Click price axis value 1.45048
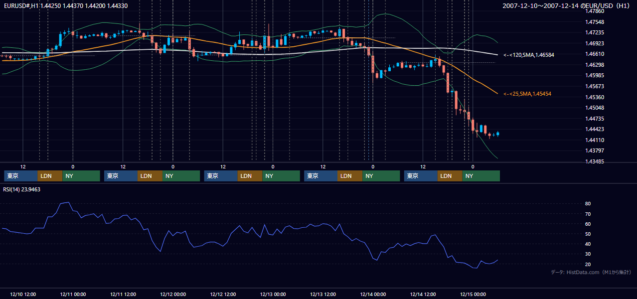Image resolution: width=637 pixels, height=299 pixels. point(595,108)
